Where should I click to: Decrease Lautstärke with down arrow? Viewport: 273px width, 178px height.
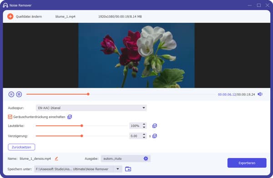144,127
